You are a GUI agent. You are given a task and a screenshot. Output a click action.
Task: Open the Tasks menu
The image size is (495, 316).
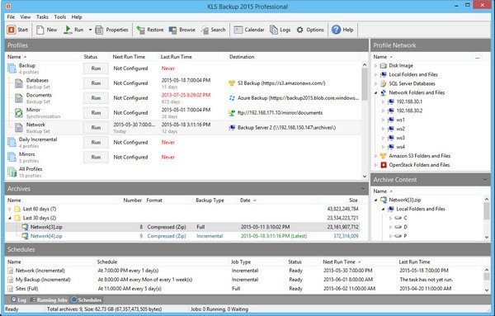coord(42,17)
